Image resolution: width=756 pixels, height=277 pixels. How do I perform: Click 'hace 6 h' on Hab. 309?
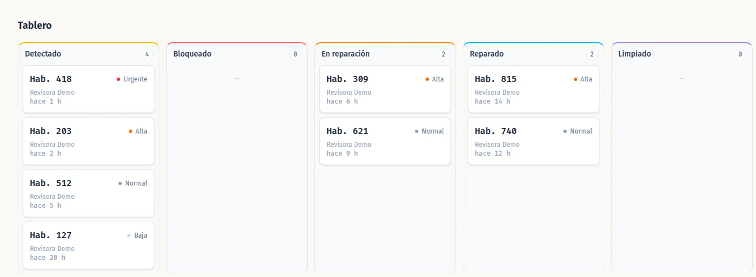coord(342,101)
